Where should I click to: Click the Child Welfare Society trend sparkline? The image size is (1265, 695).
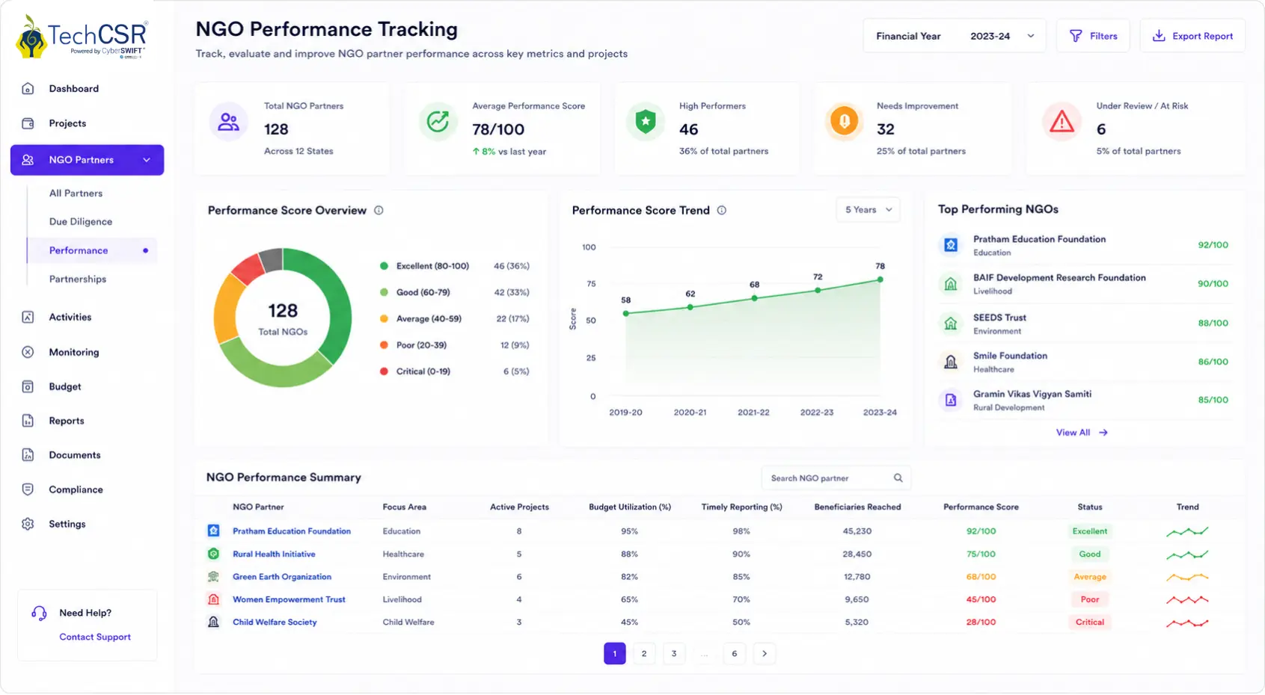pos(1187,623)
